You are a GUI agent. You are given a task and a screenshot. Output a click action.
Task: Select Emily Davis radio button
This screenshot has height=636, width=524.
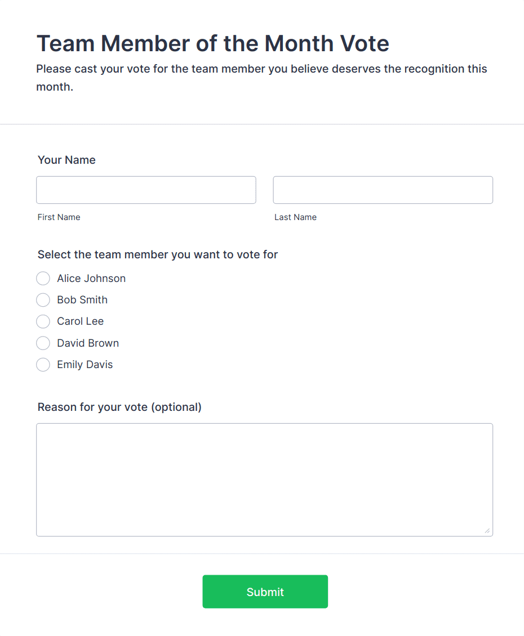click(43, 365)
